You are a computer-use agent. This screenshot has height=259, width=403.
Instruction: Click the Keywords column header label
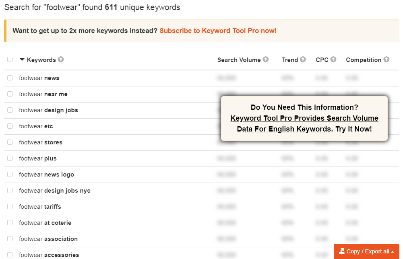tap(41, 60)
